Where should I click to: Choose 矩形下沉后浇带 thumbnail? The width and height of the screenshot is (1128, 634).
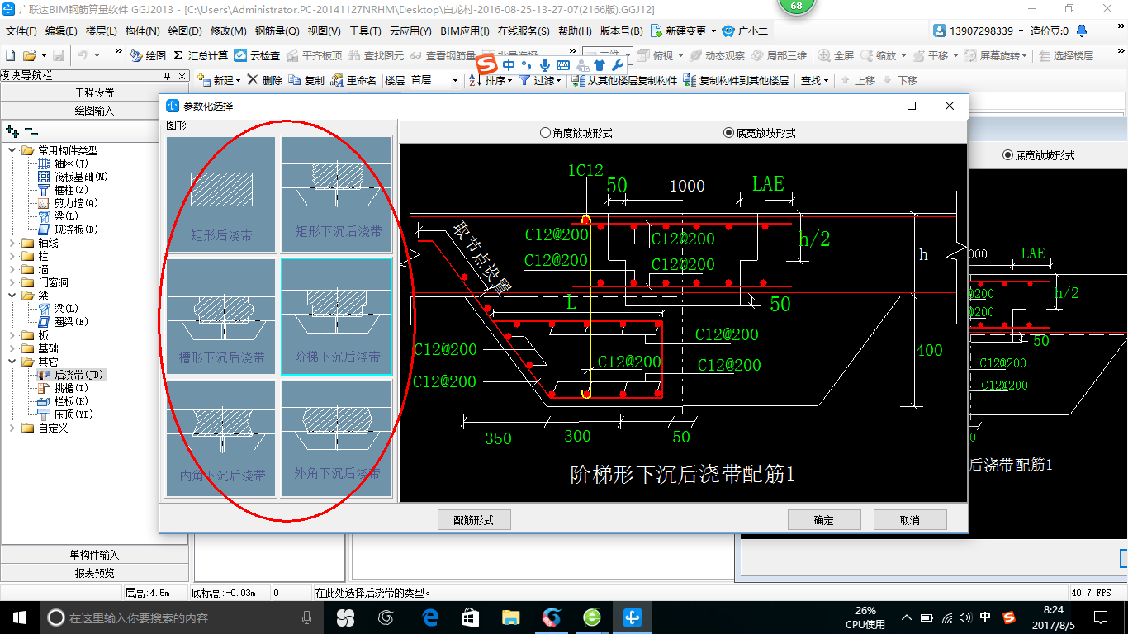click(x=337, y=195)
